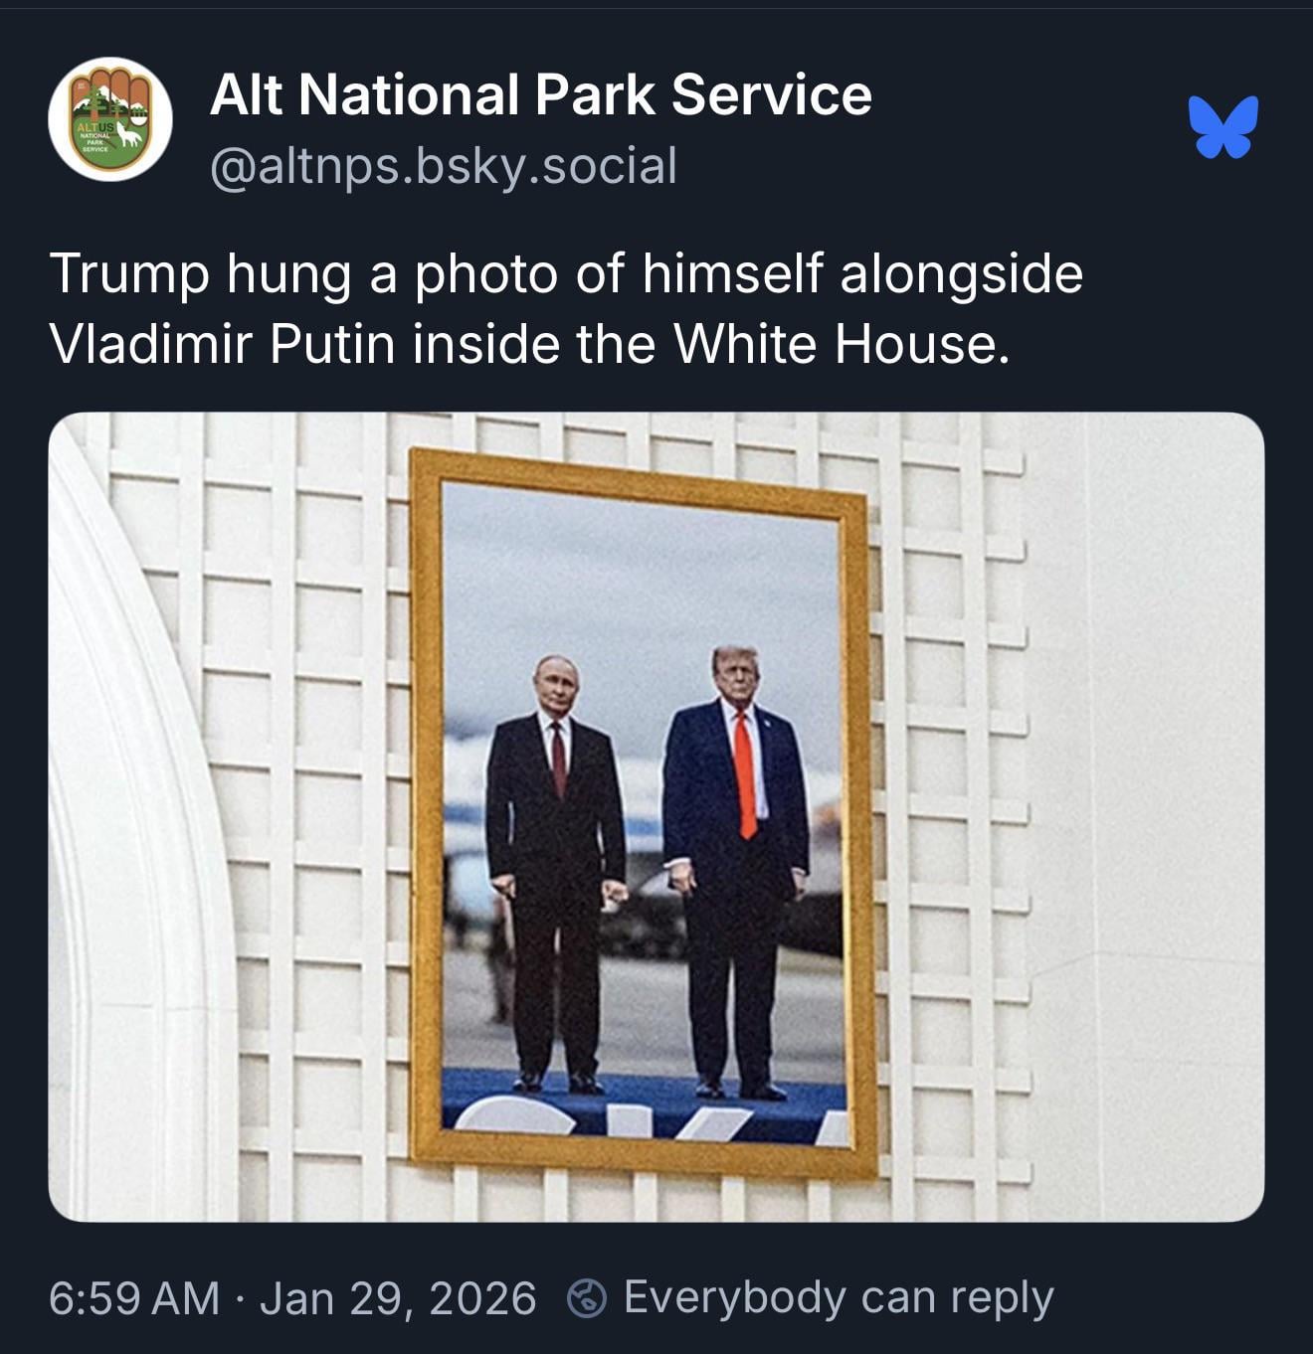This screenshot has height=1354, width=1313.
Task: Click the plain white wall right of lattice
Action: click(1144, 815)
